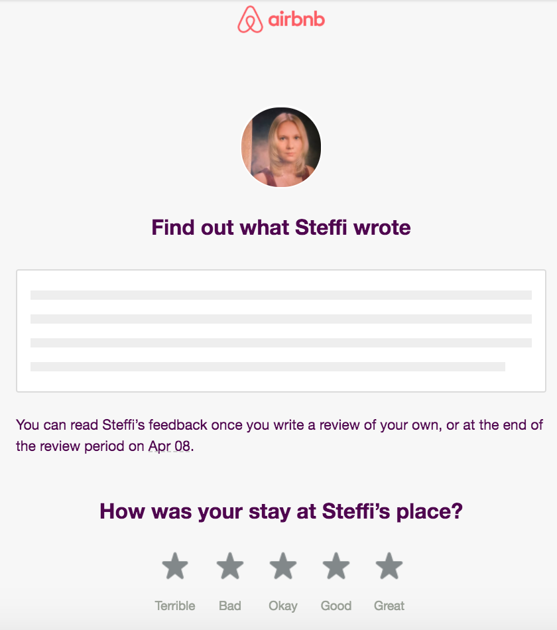Click the first blurred line of hidden feedback
557x630 pixels.
point(281,295)
